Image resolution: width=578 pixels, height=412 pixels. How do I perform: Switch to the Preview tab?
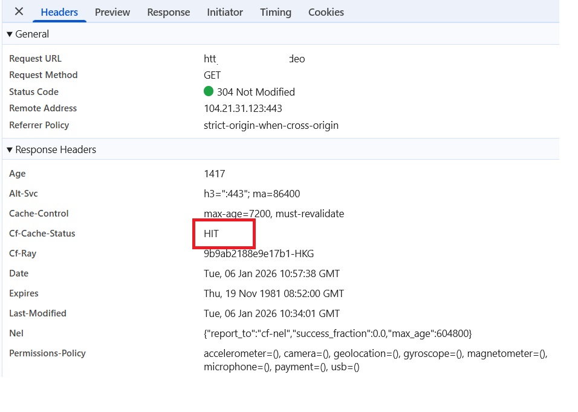112,12
